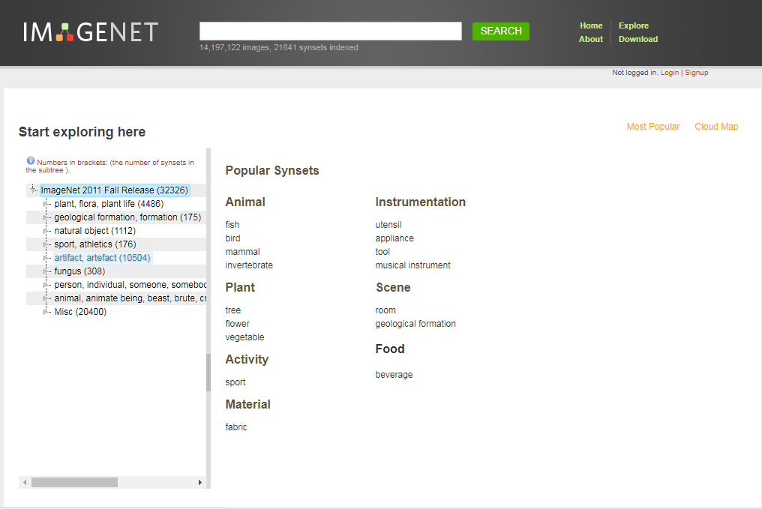Select animal, animate being tree row
Screen dimensions: 762x509
(x=130, y=298)
